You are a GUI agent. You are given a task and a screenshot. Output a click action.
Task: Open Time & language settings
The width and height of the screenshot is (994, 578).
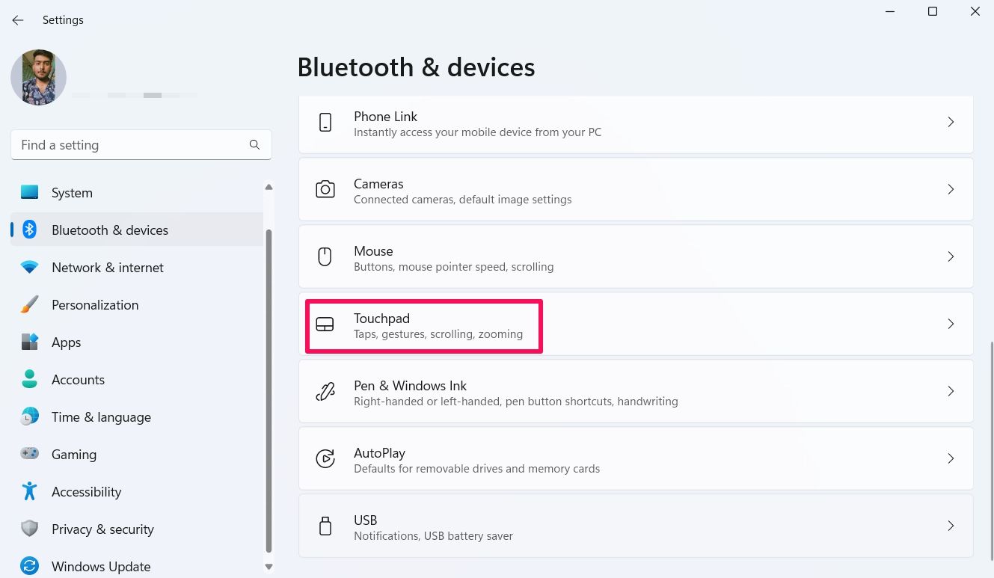pyautogui.click(x=101, y=416)
